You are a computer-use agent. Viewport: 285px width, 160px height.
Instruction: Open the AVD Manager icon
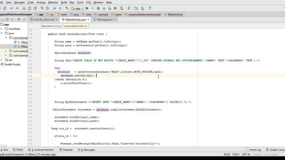pos(122,8)
